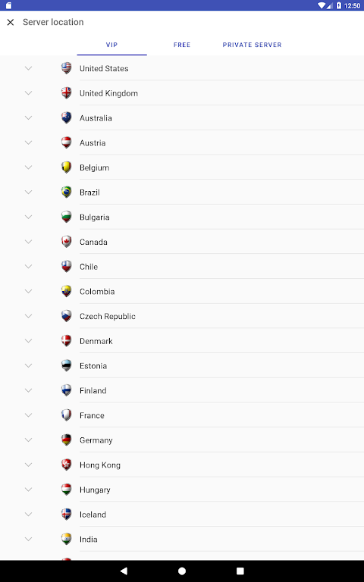Image resolution: width=364 pixels, height=582 pixels.
Task: Expand the Iceland server chevron
Action: coord(28,515)
